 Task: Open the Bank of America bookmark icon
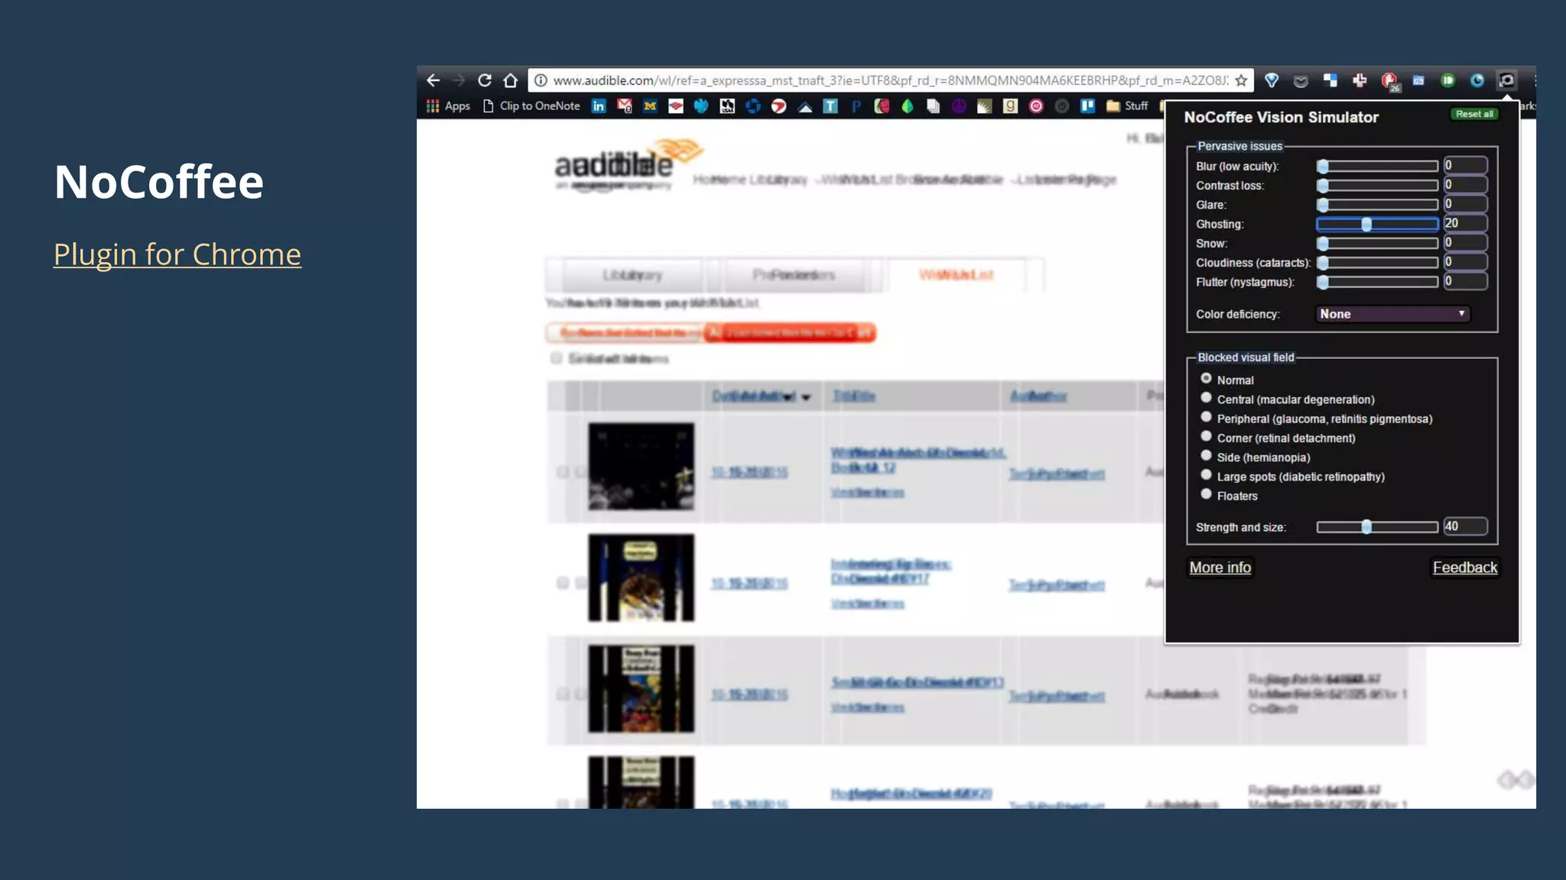coord(676,106)
